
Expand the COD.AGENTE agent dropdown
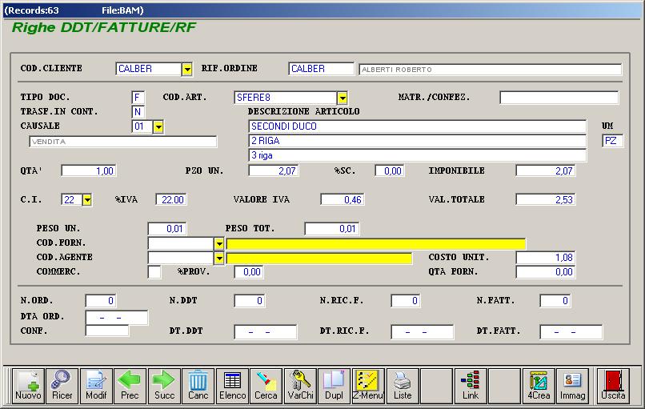click(x=218, y=258)
